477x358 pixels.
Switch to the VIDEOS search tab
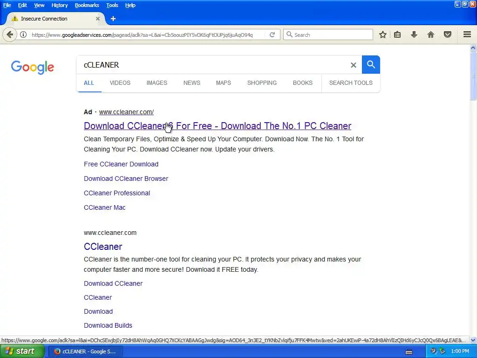[120, 83]
